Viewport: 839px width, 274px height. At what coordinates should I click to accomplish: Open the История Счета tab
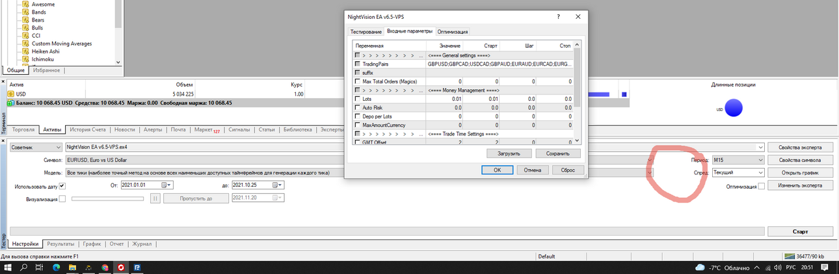click(x=87, y=130)
